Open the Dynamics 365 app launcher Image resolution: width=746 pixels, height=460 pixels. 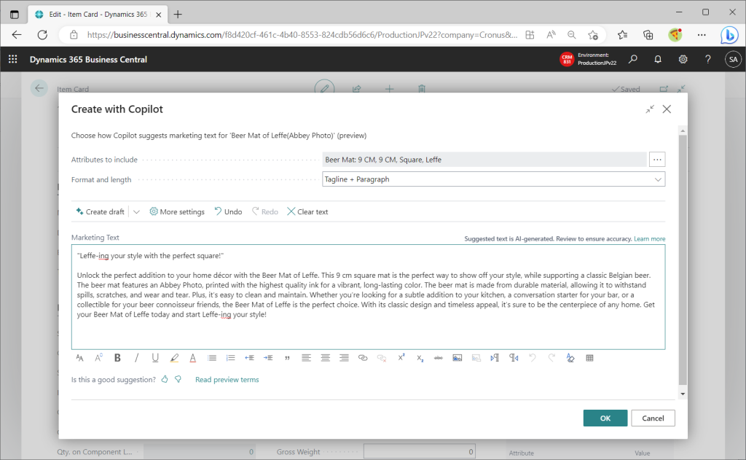pyautogui.click(x=13, y=59)
